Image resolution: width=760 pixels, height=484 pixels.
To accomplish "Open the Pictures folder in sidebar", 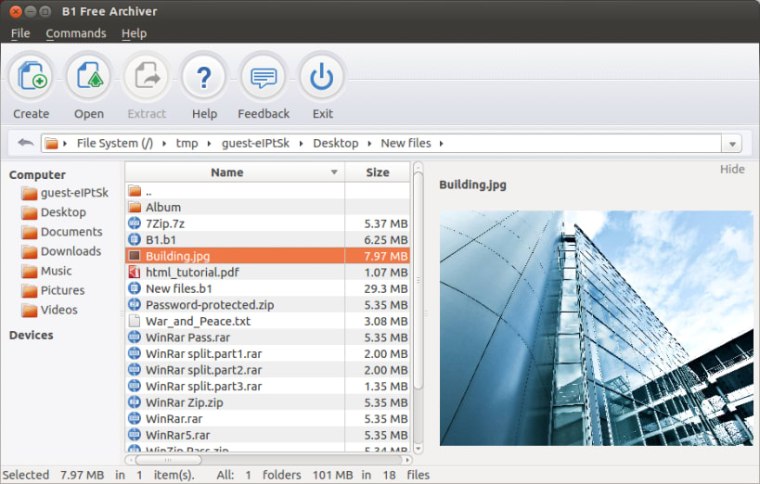I will pos(53,290).
